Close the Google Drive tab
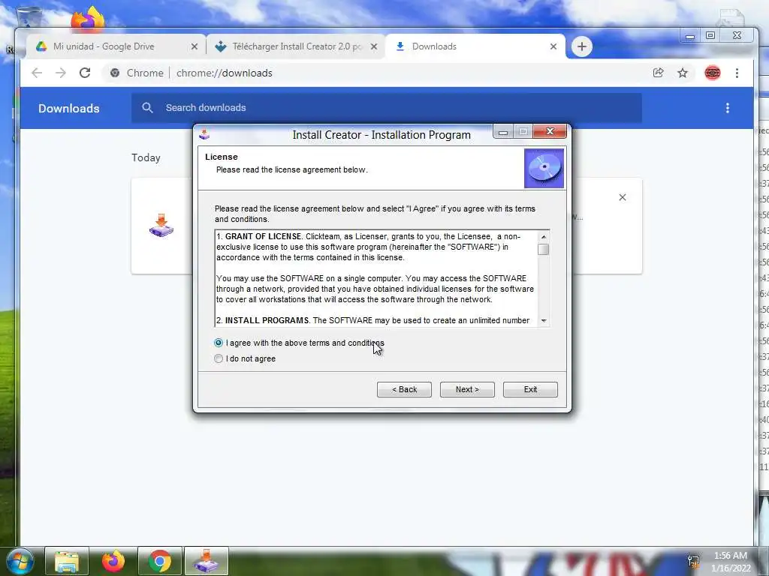This screenshot has height=576, width=769. [x=195, y=46]
